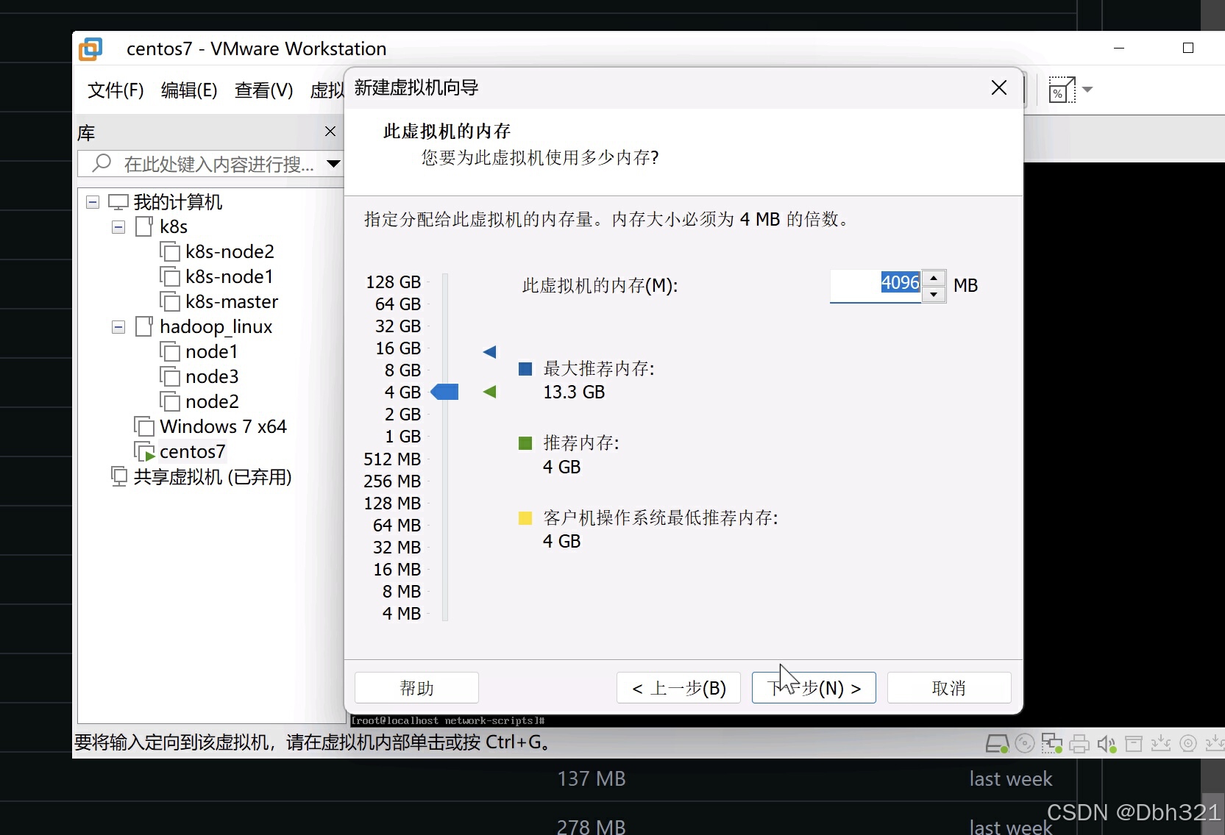Collapse the k8s folder node

coord(118,227)
